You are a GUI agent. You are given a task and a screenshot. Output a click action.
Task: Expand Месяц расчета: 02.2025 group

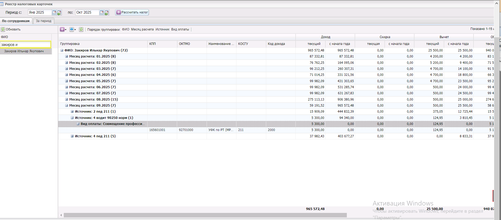point(67,63)
